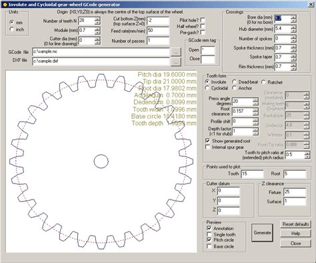Click the Cutter datum Y field
The height and width of the screenshot is (263, 316).
click(229, 201)
